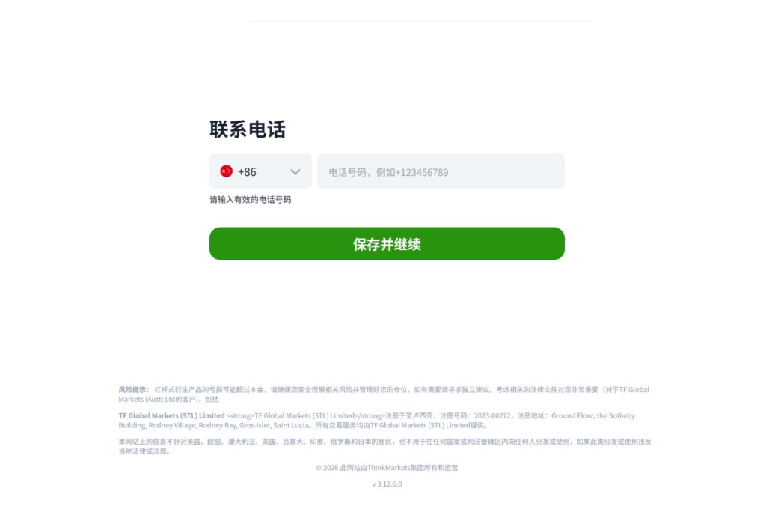The image size is (766, 512).
Task: Click the 联系电话 heading
Action: (x=248, y=129)
